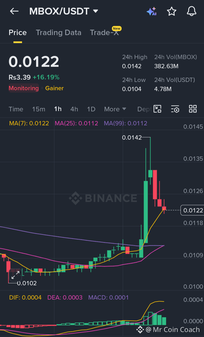Tap the 24h Low value 0.0104
This screenshot has width=204, height=337.
click(x=132, y=89)
